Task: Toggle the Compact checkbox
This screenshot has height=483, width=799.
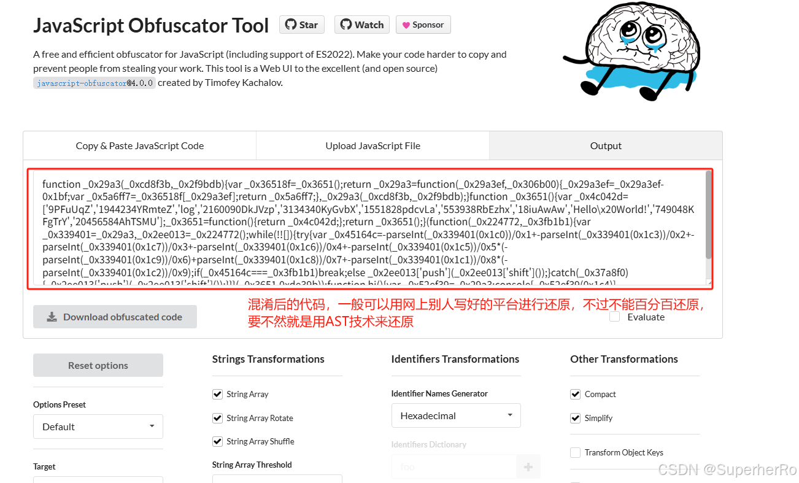Action: [x=575, y=394]
